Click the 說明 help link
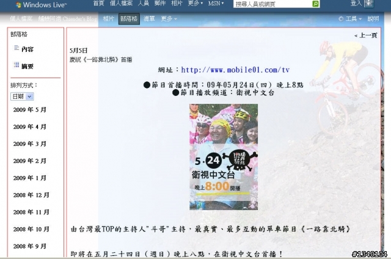391x259 pixels. 373,19
